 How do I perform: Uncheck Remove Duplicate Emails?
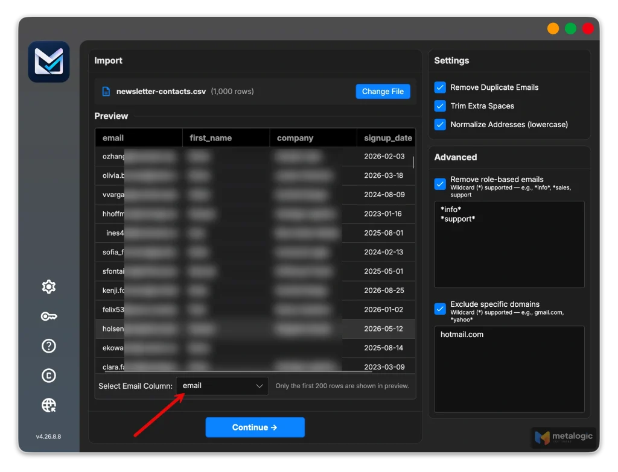[x=440, y=87]
